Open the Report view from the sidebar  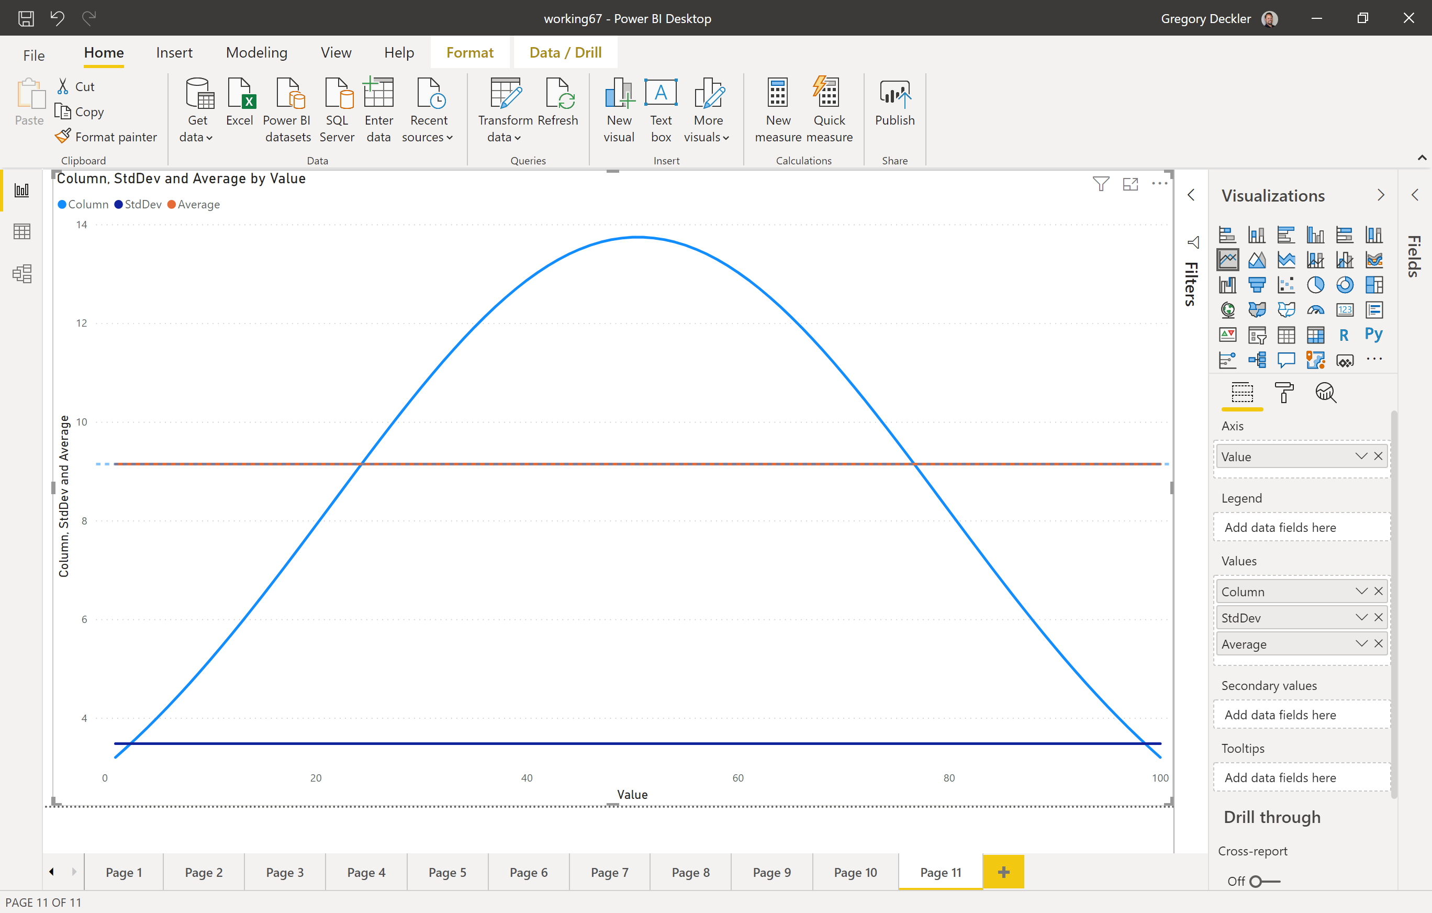22,191
